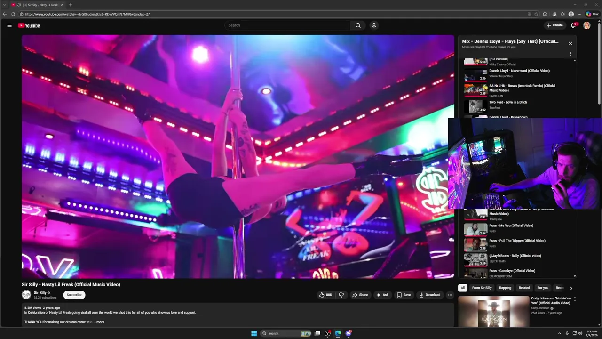Click the browser address bar URL

tap(88, 14)
